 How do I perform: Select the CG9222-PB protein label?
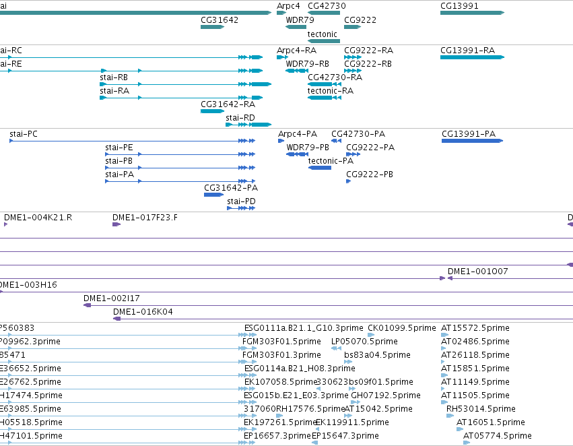tap(370, 174)
